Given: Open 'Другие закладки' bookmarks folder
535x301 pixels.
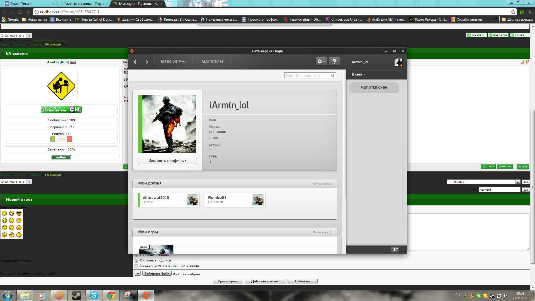Looking at the screenshot, I should coord(517,20).
